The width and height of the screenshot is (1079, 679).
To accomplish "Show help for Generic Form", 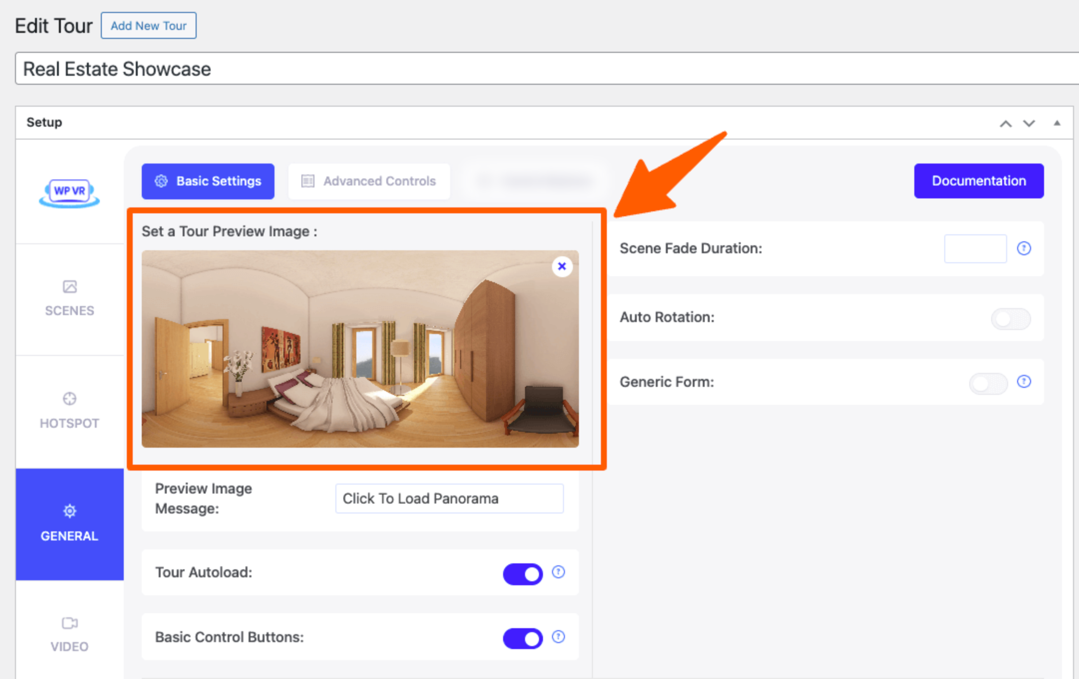I will coord(1024,382).
